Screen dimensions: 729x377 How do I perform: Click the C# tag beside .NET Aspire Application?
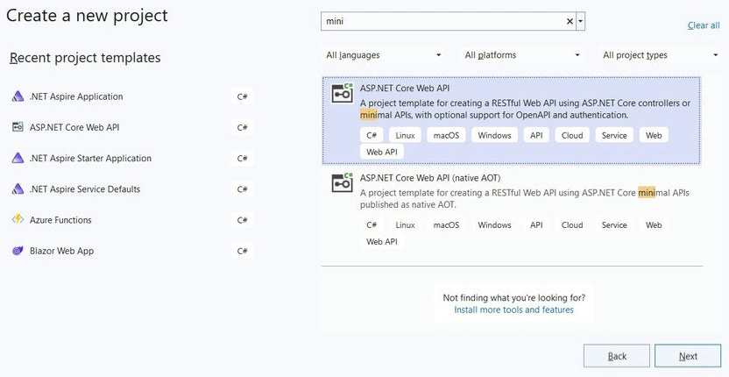(242, 96)
